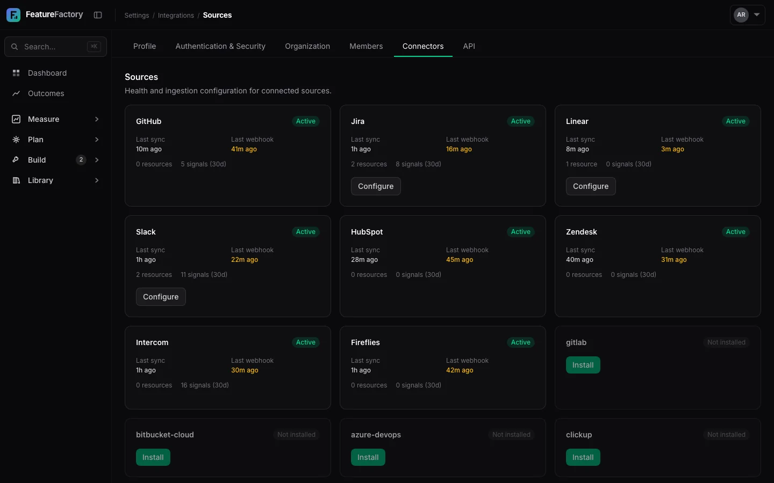This screenshot has height=483, width=774.
Task: Expand the Library section chevron
Action: pos(97,180)
